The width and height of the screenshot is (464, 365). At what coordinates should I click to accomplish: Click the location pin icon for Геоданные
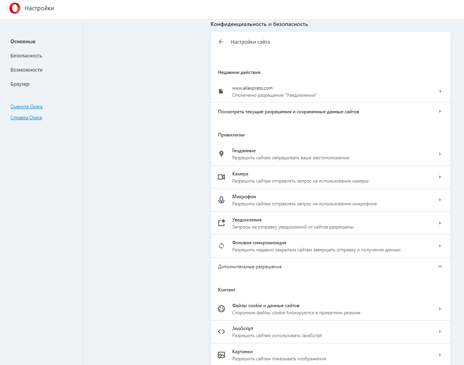point(221,154)
